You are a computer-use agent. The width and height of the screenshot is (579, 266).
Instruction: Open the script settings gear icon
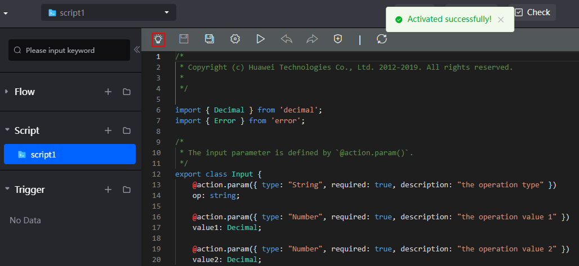pos(235,39)
